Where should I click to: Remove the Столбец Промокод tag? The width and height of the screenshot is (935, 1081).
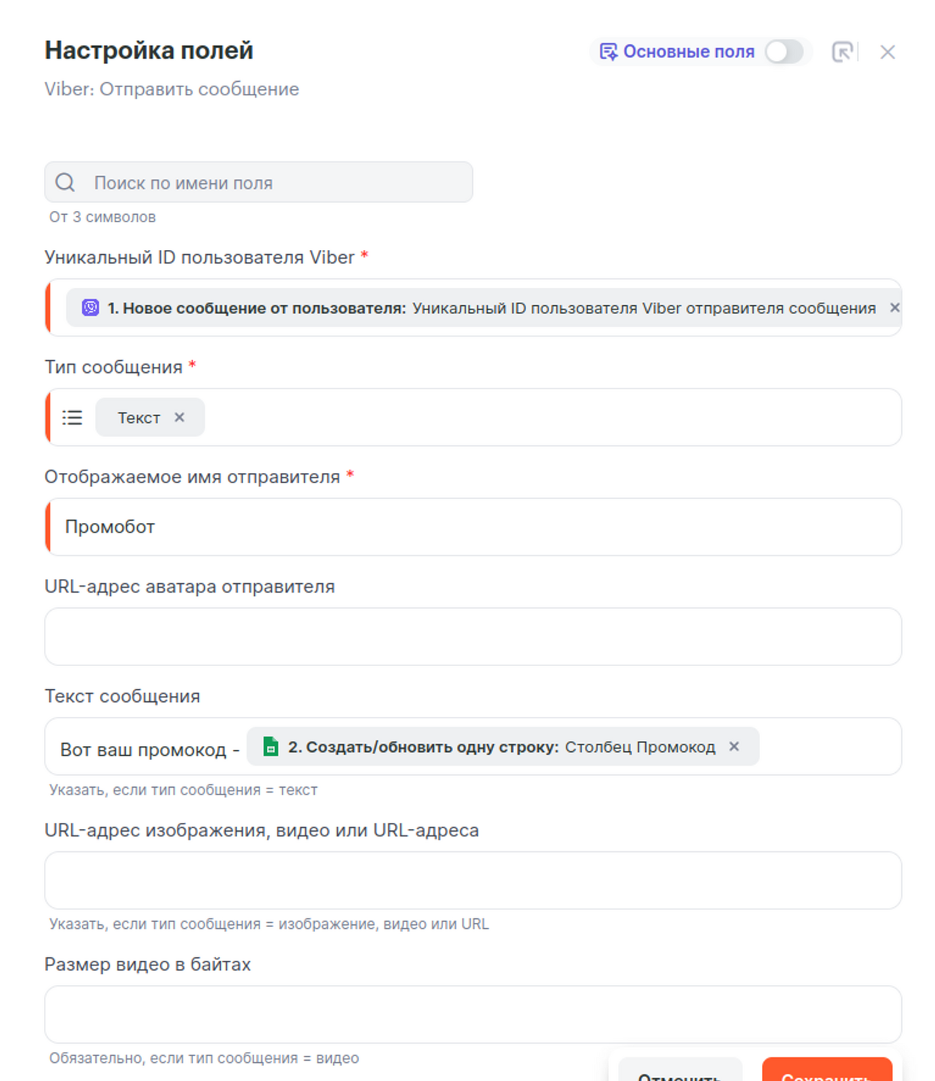(734, 747)
